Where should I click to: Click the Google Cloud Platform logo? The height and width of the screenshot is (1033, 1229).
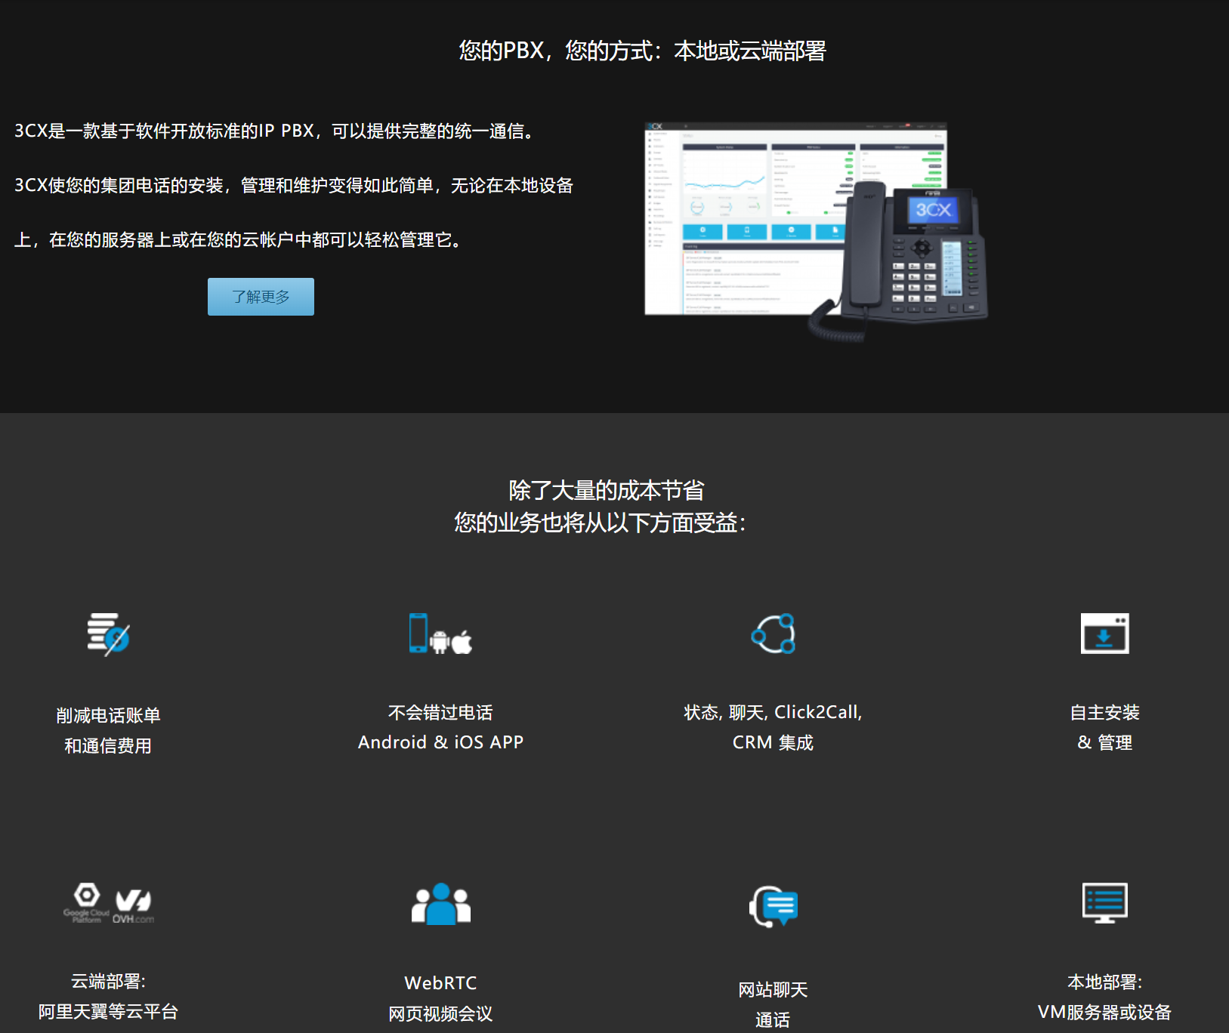click(87, 902)
